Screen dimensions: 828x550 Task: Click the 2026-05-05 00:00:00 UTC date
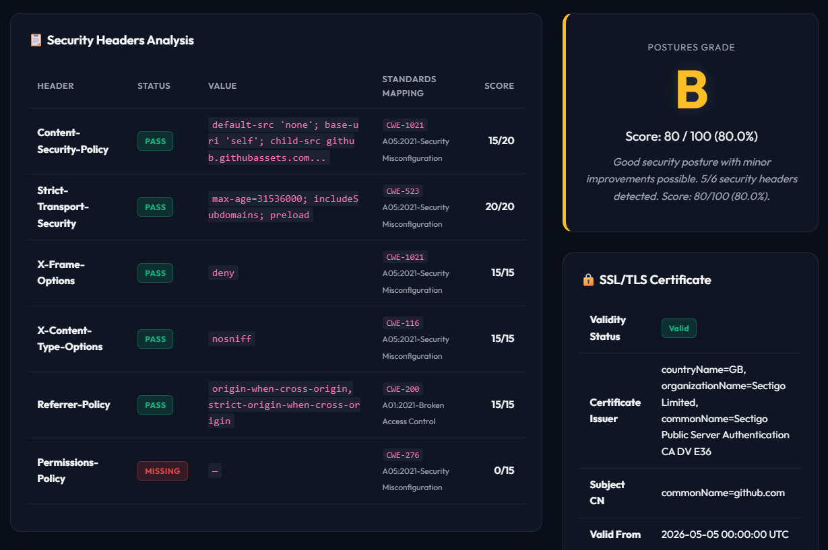coord(725,535)
